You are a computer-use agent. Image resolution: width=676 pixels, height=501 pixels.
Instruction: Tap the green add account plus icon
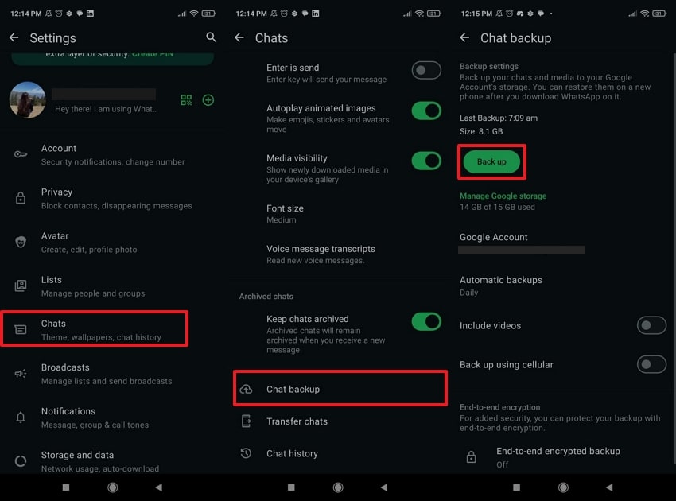[x=208, y=100]
